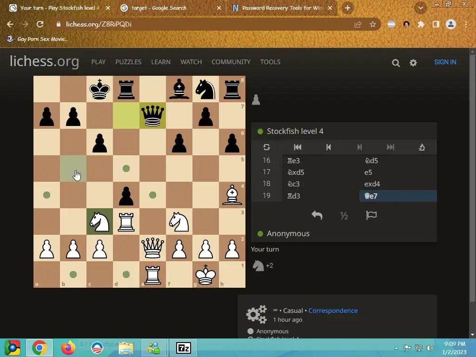Step back one move

[x=329, y=147]
